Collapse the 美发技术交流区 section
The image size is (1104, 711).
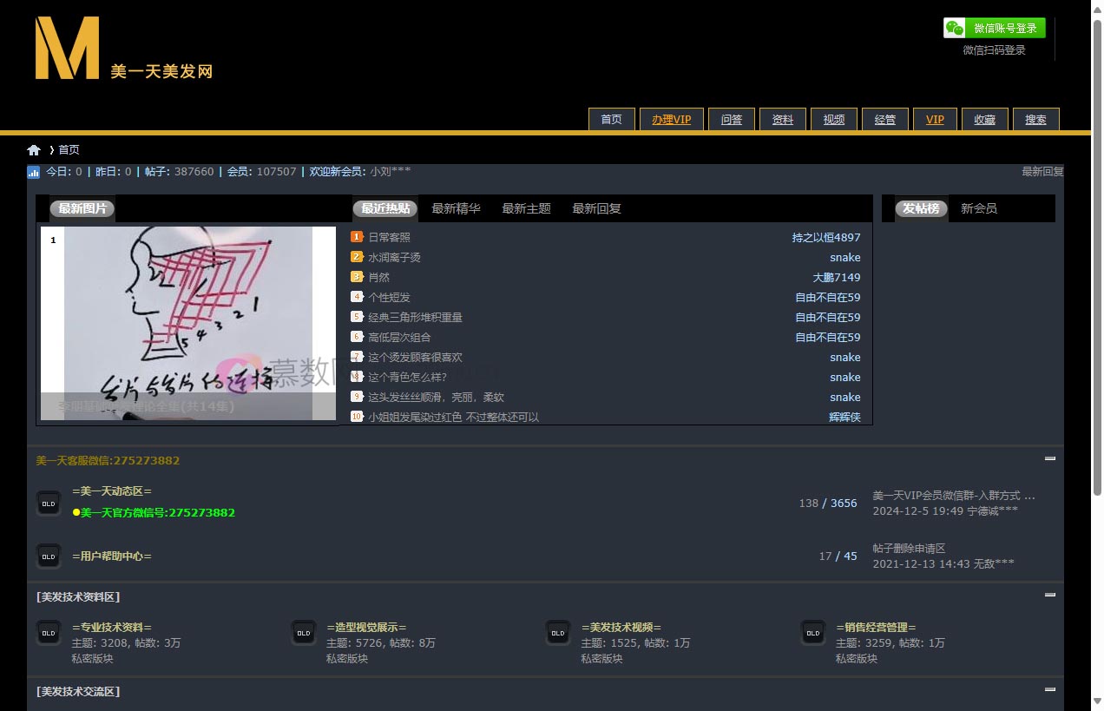coord(1050,689)
